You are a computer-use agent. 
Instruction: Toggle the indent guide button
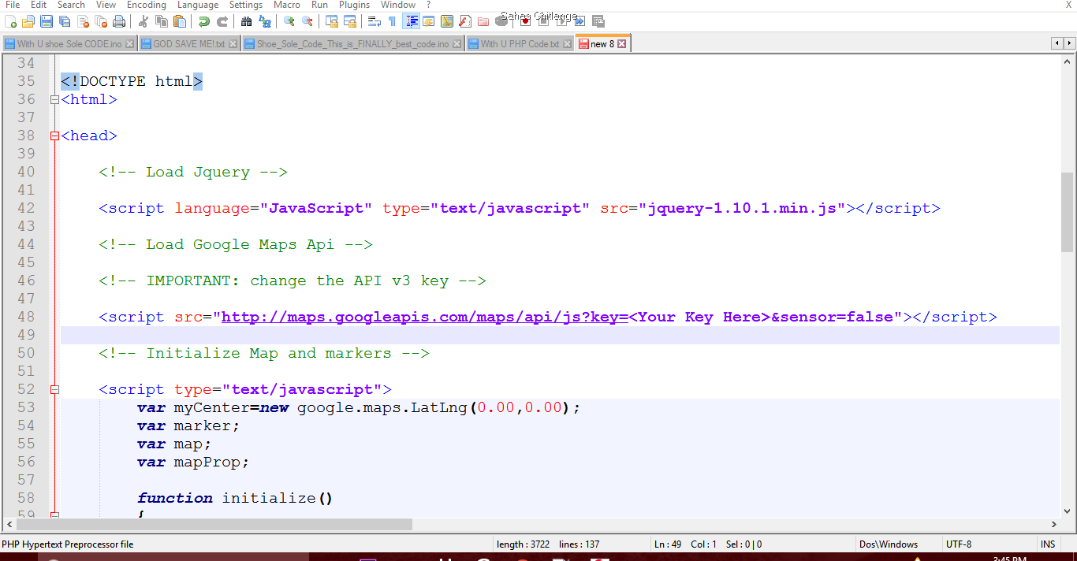point(411,21)
